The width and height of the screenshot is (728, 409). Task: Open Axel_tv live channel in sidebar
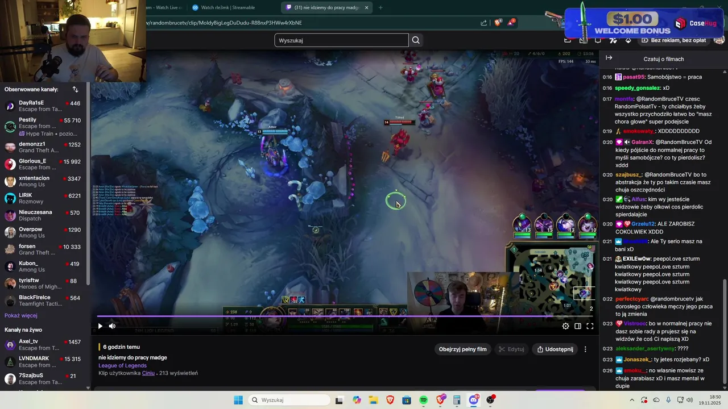pos(43,345)
